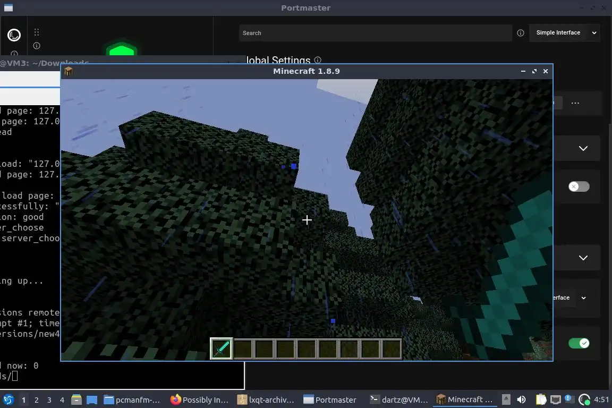
Task: Select the fifth Minecraft hotbar slot
Action: coord(307,348)
